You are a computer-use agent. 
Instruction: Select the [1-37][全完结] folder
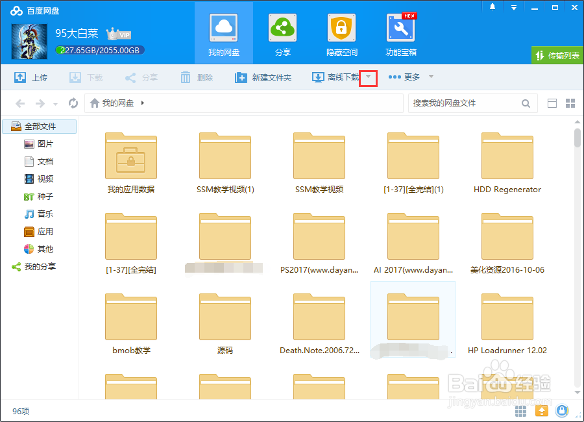click(x=130, y=243)
